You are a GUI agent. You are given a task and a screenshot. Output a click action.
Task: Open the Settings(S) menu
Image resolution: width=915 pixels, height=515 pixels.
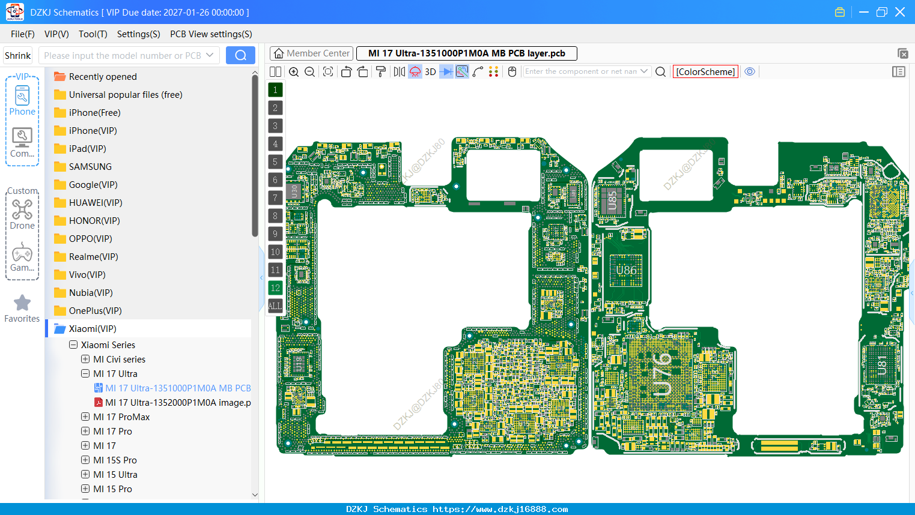click(x=139, y=34)
